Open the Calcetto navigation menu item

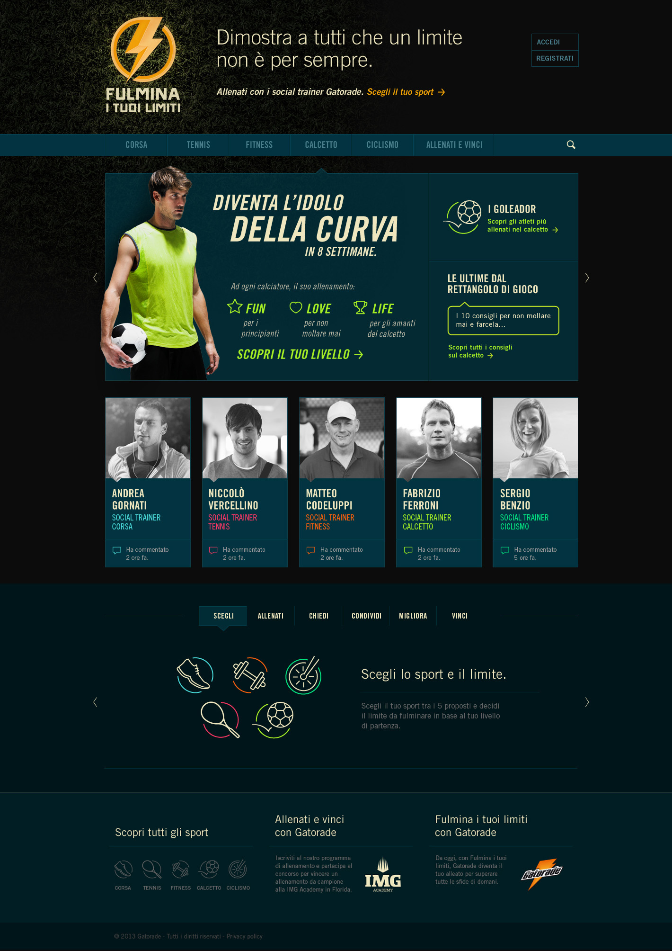click(x=321, y=145)
